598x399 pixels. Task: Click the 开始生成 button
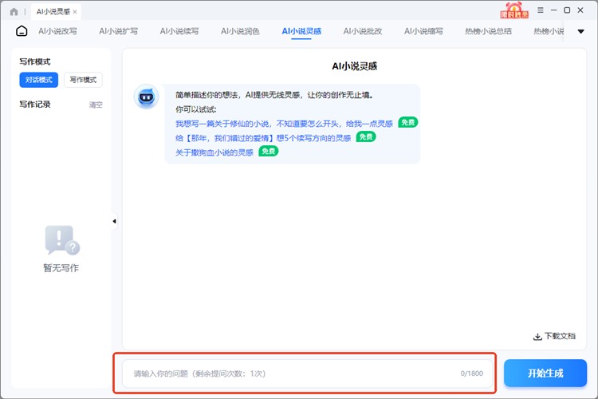point(545,373)
